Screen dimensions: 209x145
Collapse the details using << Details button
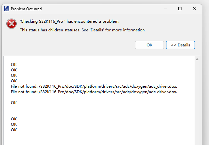180,45
